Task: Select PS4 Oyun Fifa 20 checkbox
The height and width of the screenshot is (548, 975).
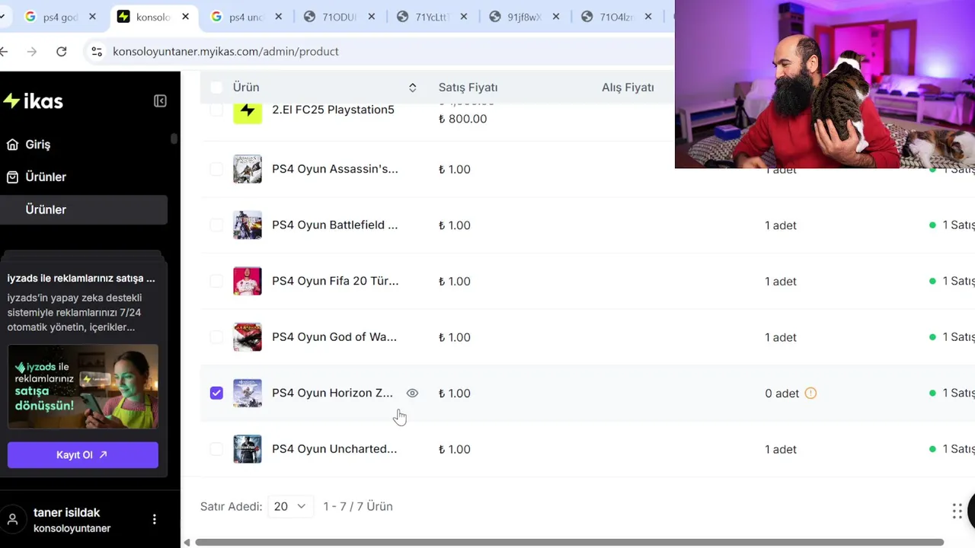Action: coord(216,282)
